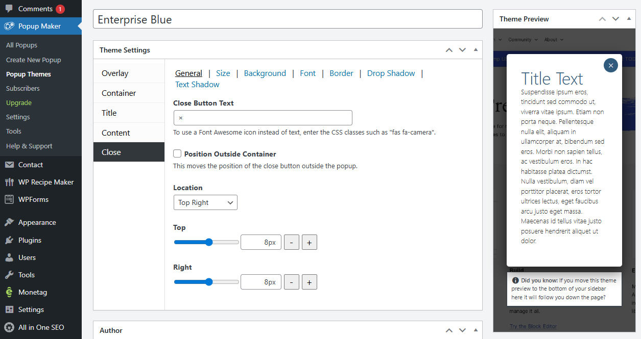The image size is (641, 339).
Task: Decrease the Right value with minus button
Action: [x=291, y=282]
